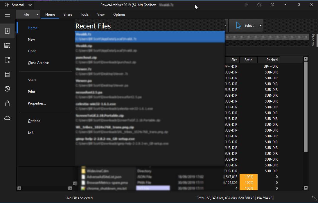
Task: Click the burner disc icon in sidebar
Action: 7,89
